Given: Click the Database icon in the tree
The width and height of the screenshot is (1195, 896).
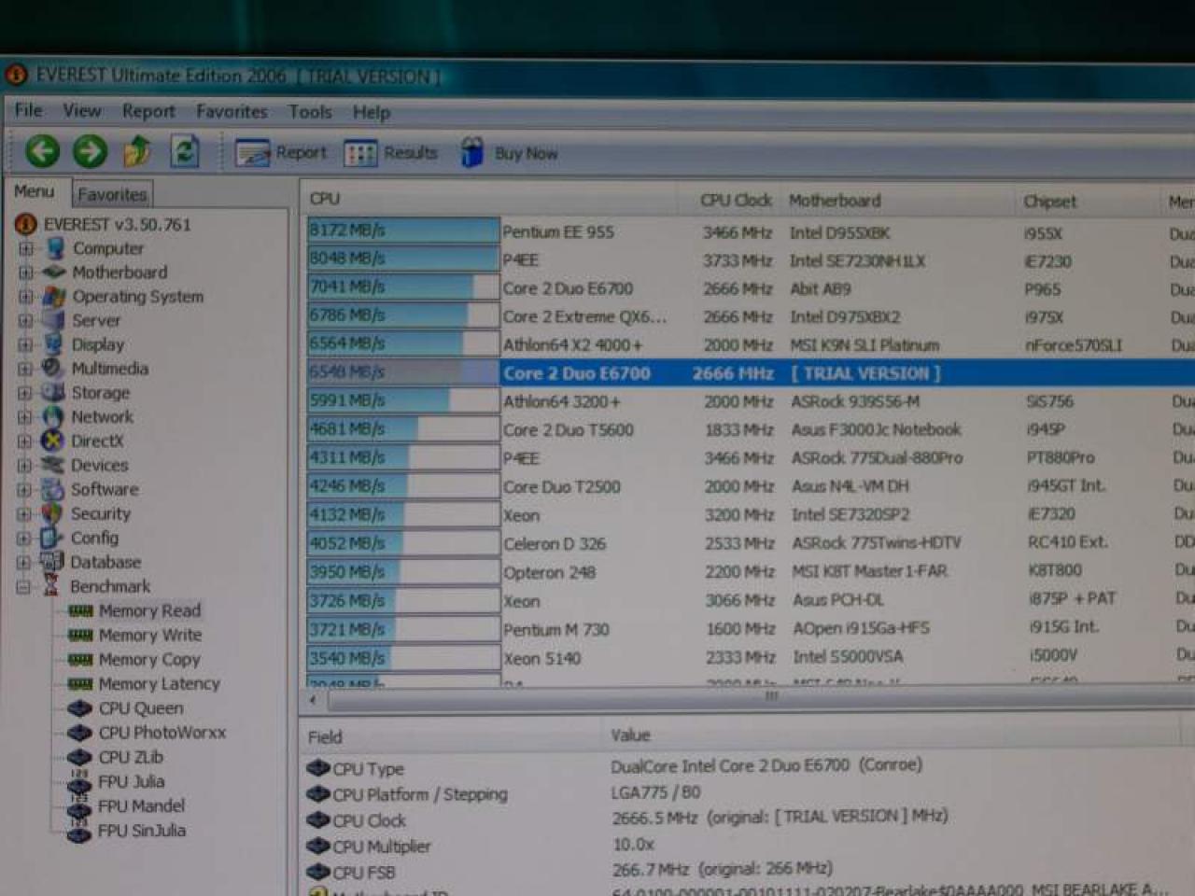Looking at the screenshot, I should (x=51, y=562).
